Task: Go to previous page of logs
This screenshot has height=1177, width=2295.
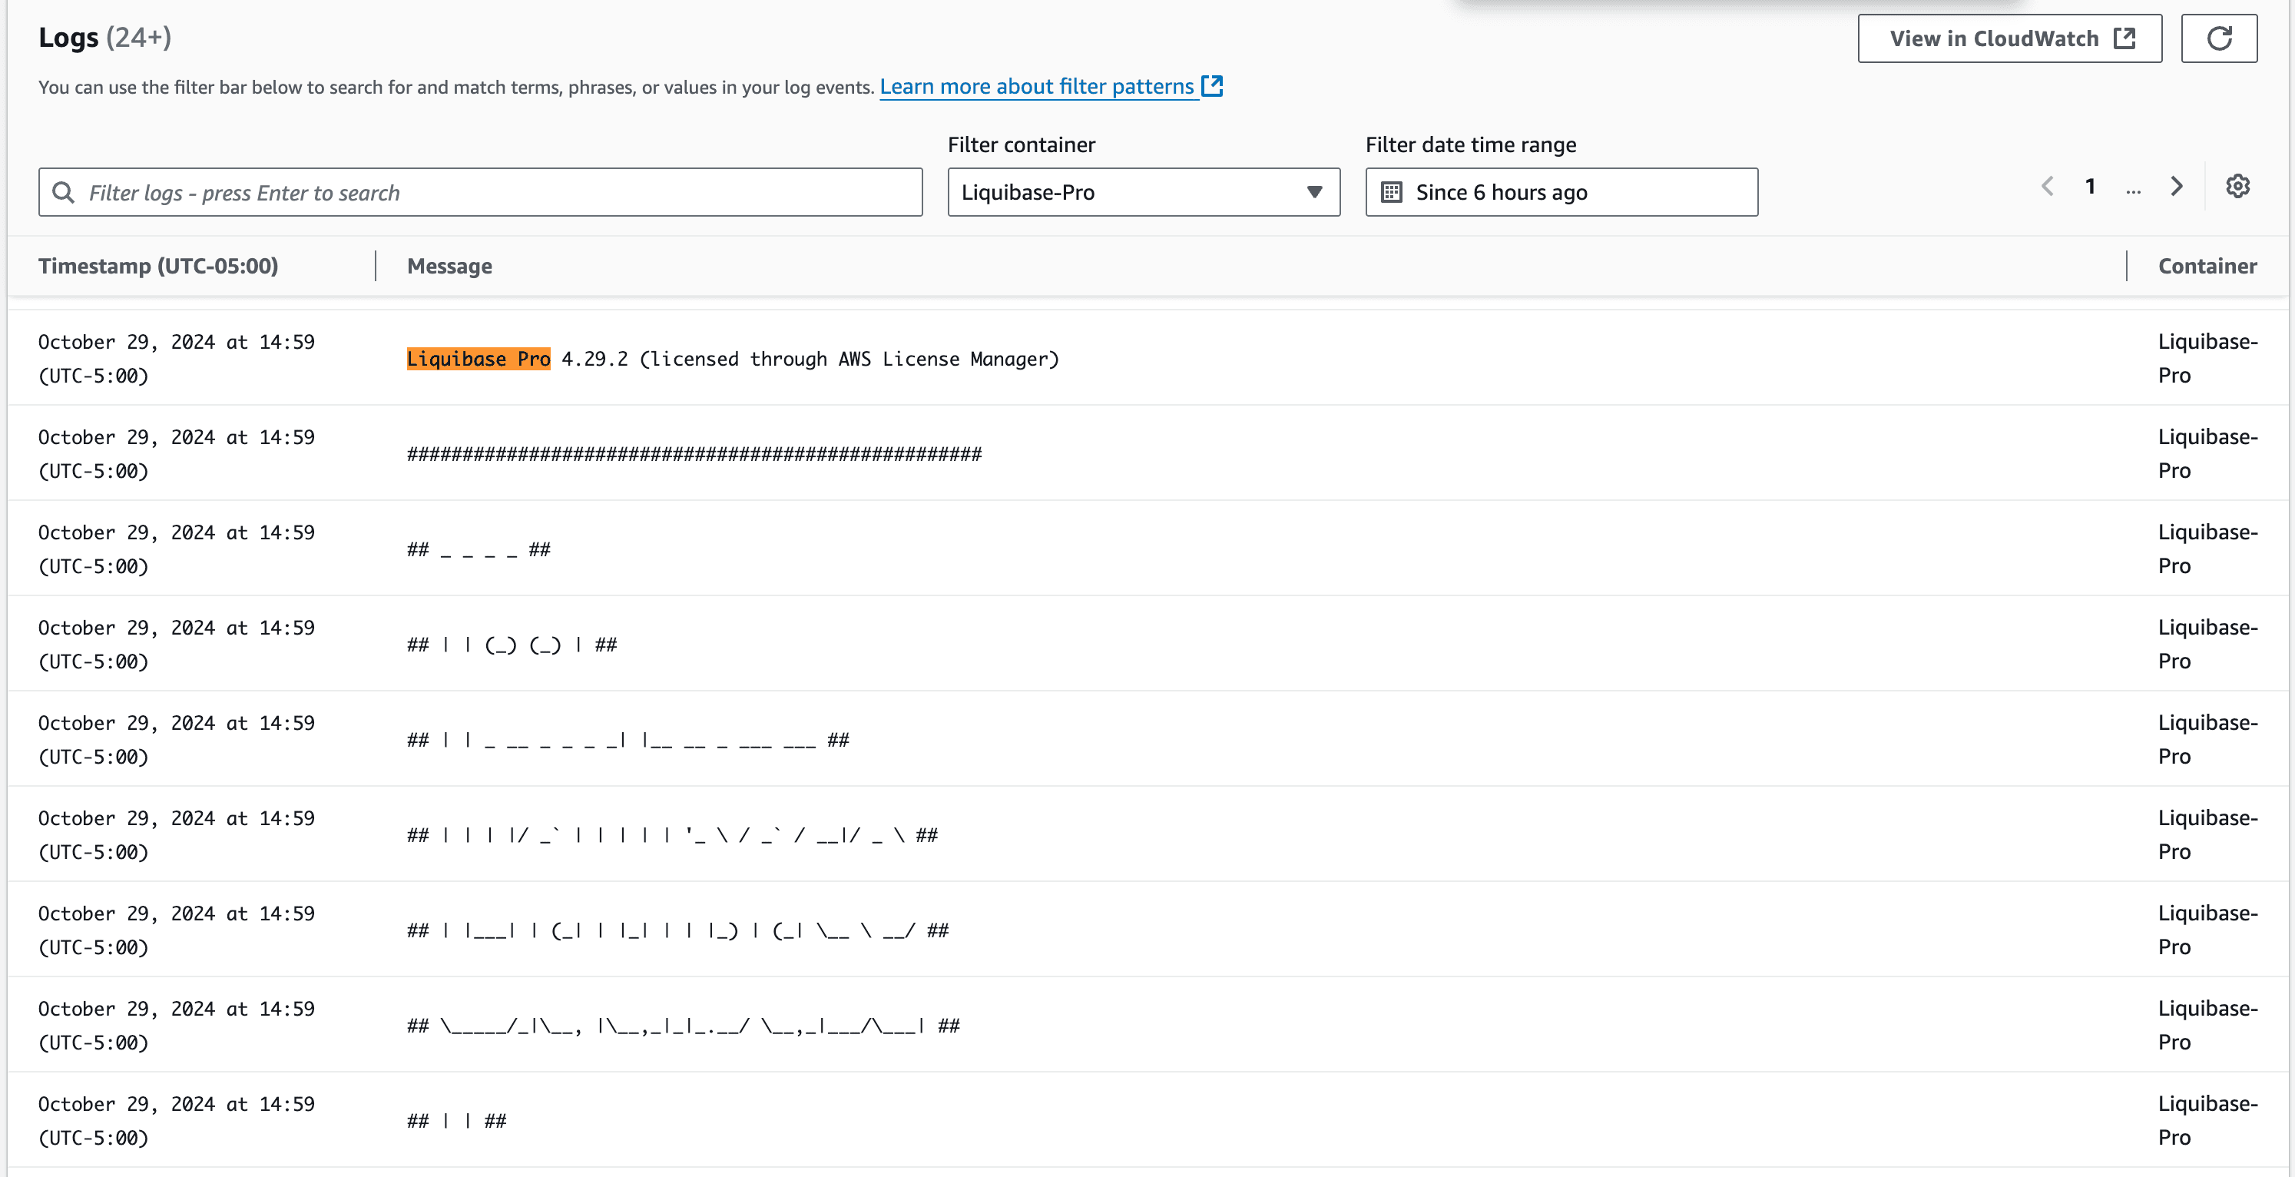Action: click(2048, 186)
